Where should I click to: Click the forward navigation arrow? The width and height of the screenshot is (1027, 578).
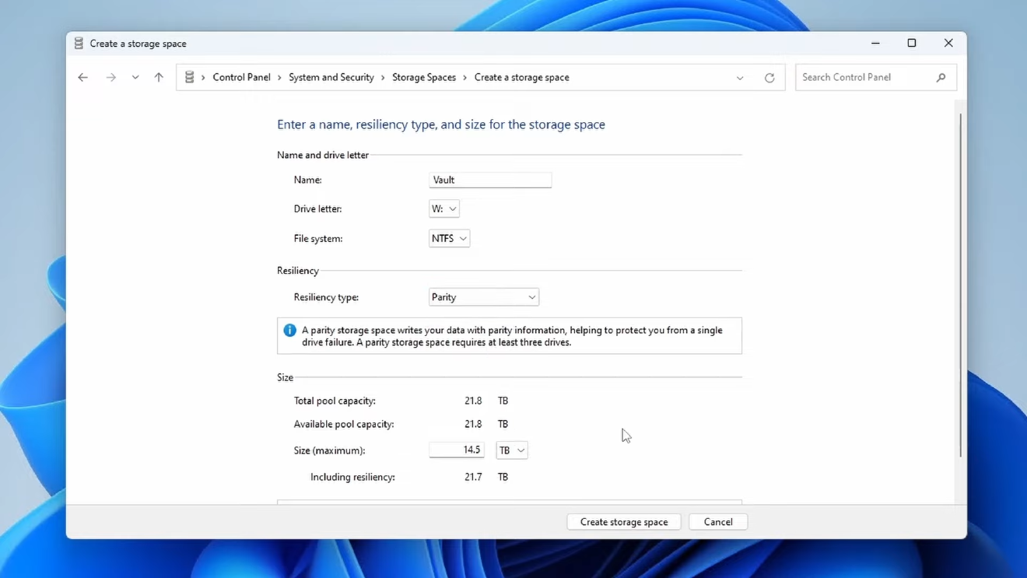click(110, 77)
